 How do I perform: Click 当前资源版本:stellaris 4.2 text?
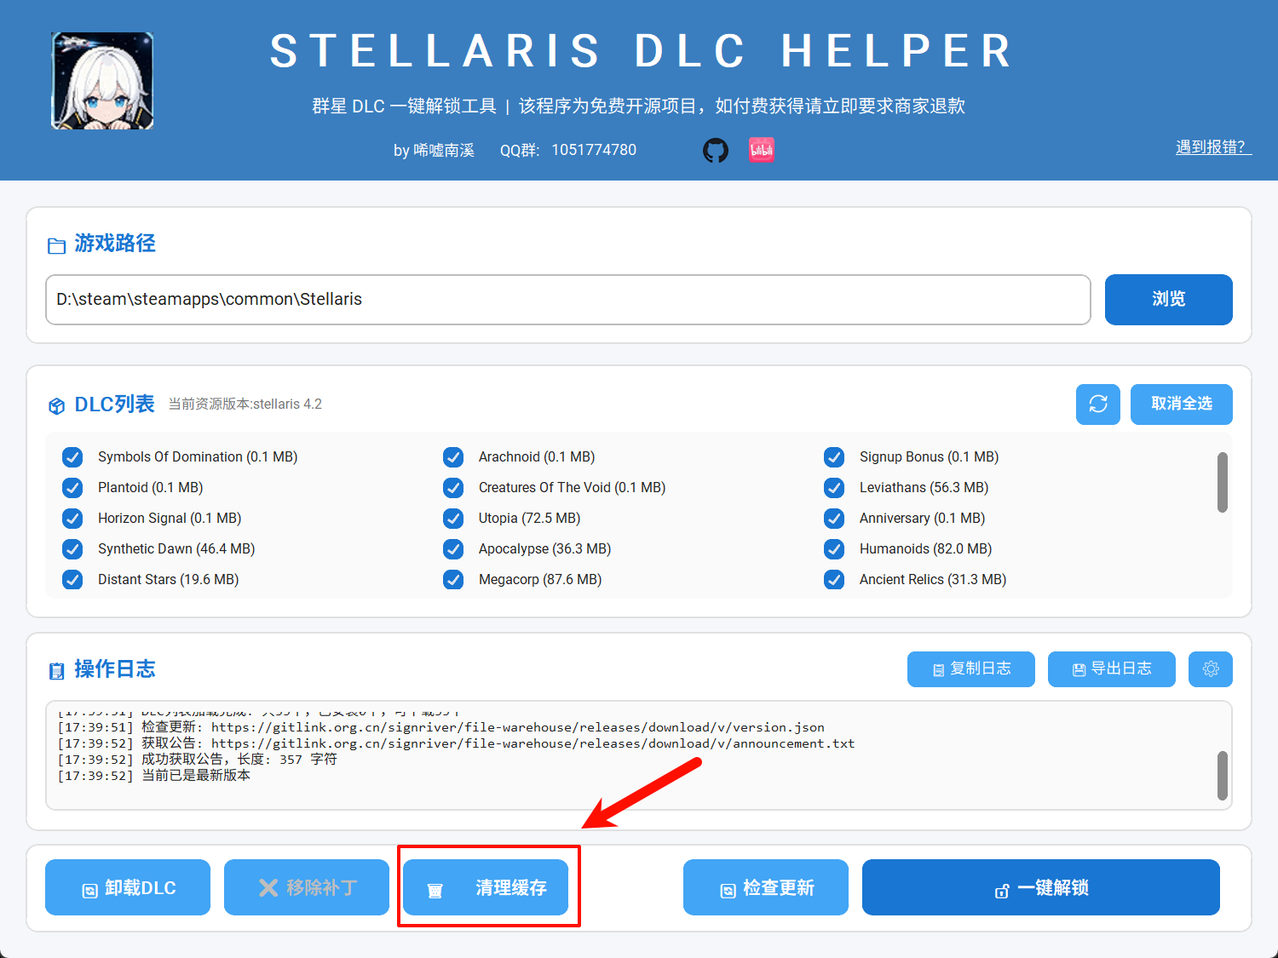(245, 404)
